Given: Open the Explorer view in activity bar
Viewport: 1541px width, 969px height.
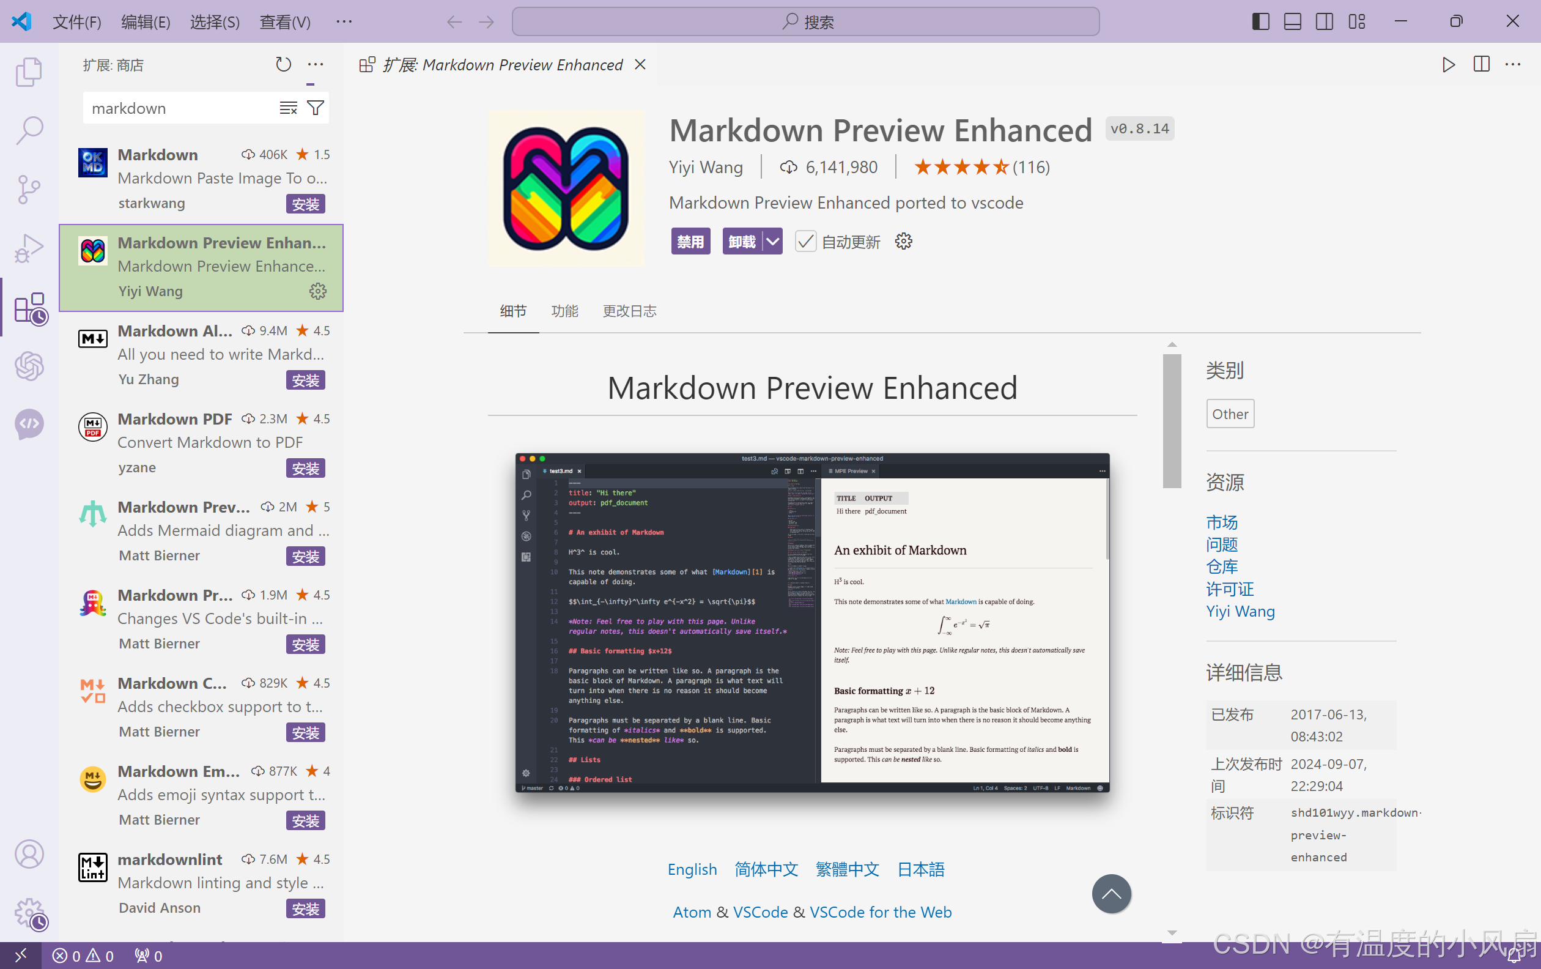Looking at the screenshot, I should click(x=29, y=72).
